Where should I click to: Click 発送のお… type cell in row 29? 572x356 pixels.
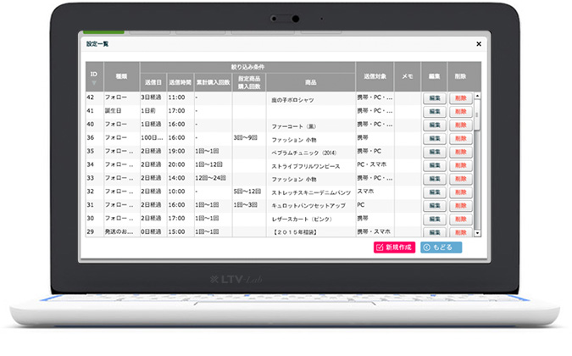pyautogui.click(x=121, y=231)
